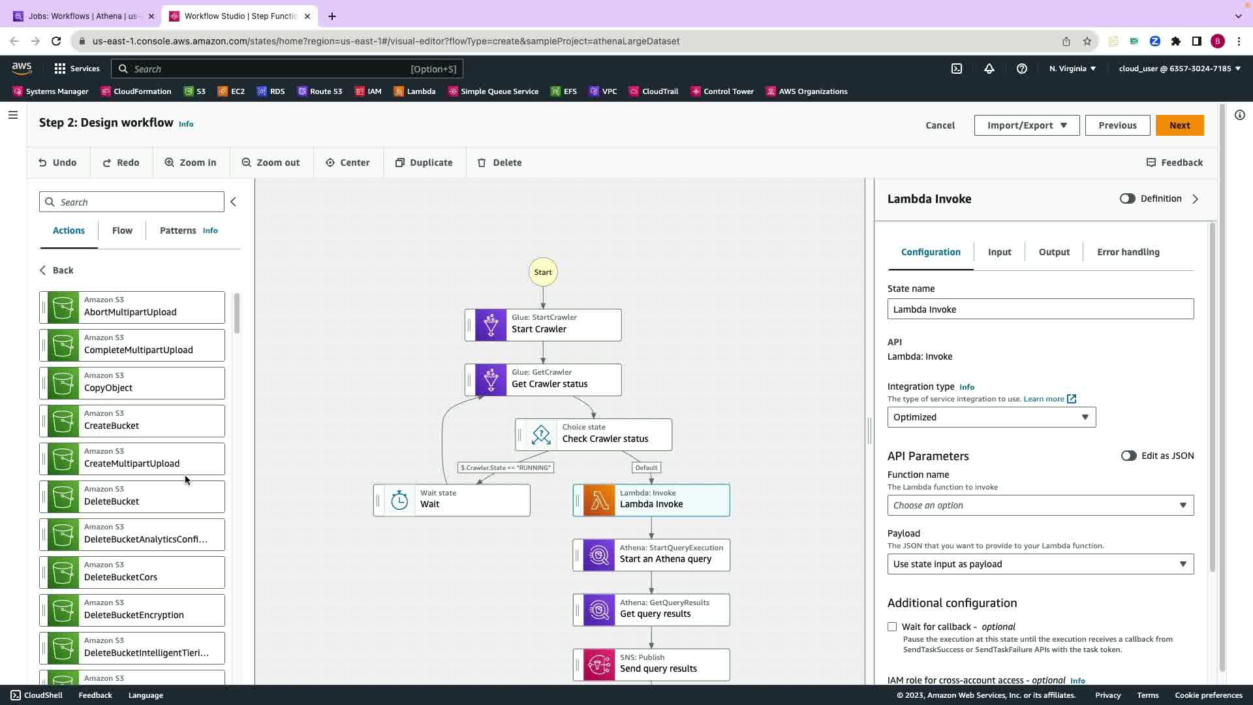Image resolution: width=1253 pixels, height=705 pixels.
Task: Click the Zoom in magnifier icon
Action: [170, 163]
